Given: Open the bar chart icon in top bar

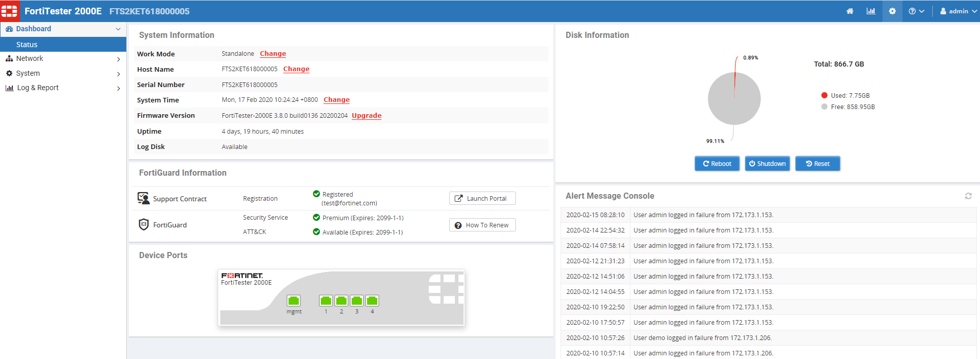Looking at the screenshot, I should pyautogui.click(x=871, y=11).
